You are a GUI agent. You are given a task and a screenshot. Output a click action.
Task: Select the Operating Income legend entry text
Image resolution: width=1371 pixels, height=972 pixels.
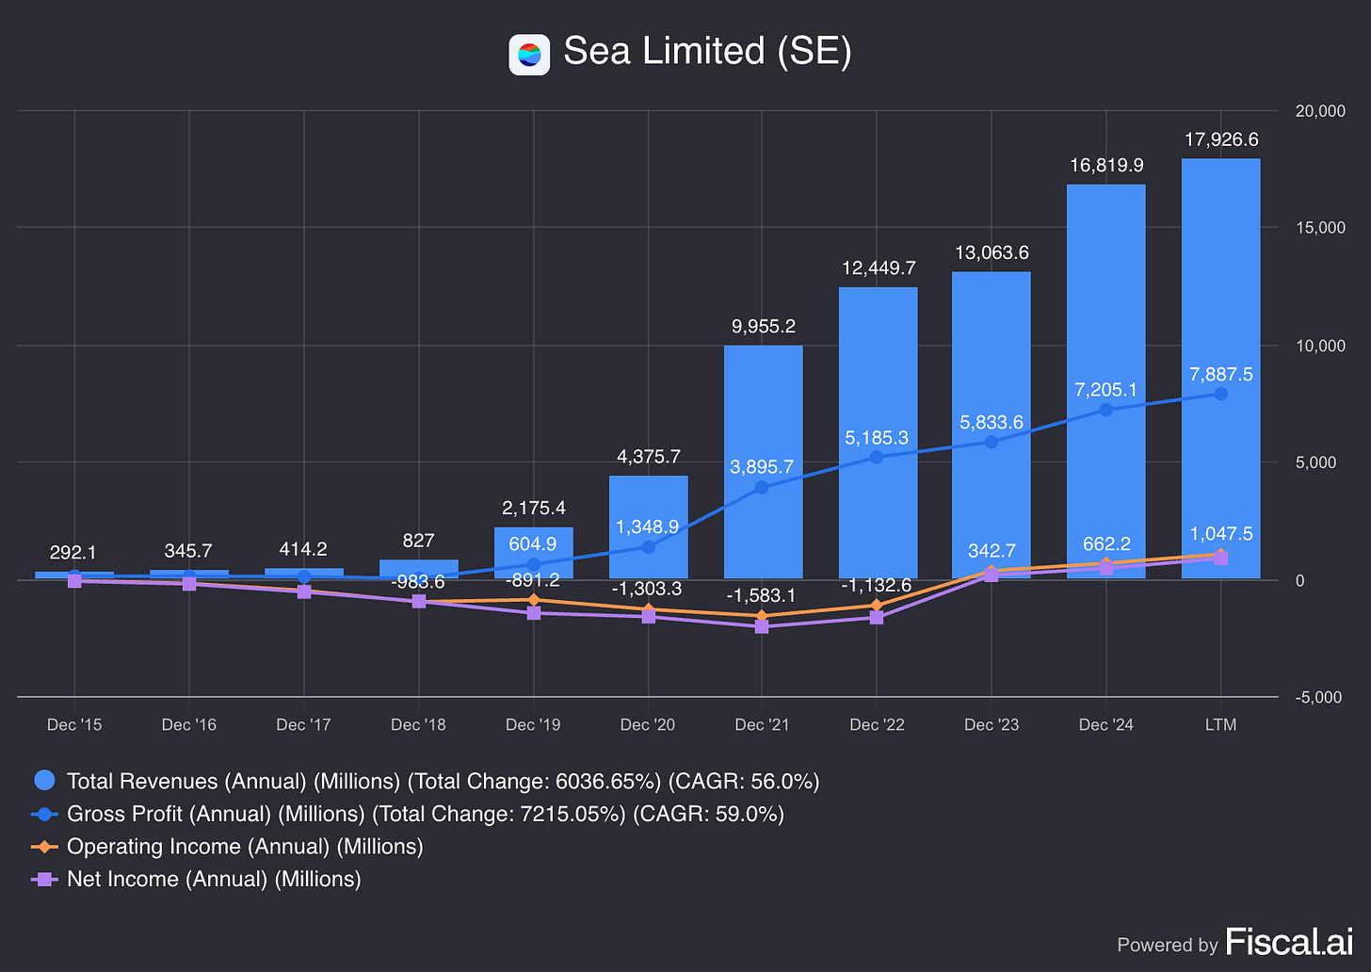245,846
